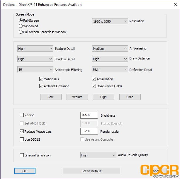Open the Shadow Detail dropdown
The image size is (180, 179).
point(35,59)
